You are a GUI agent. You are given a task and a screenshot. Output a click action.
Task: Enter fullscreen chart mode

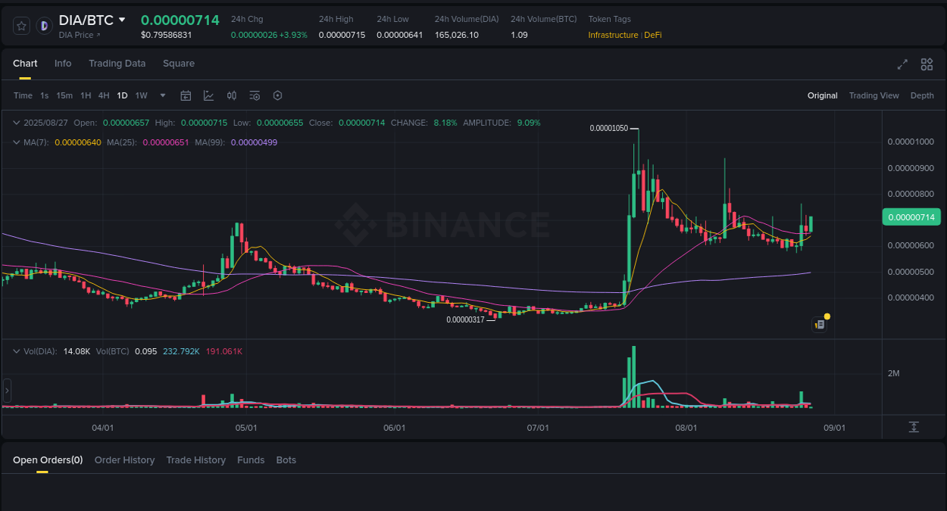(902, 64)
